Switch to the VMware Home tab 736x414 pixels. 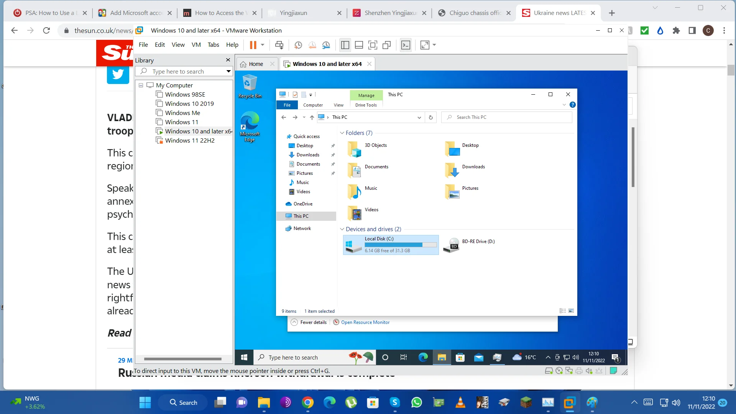pos(256,64)
